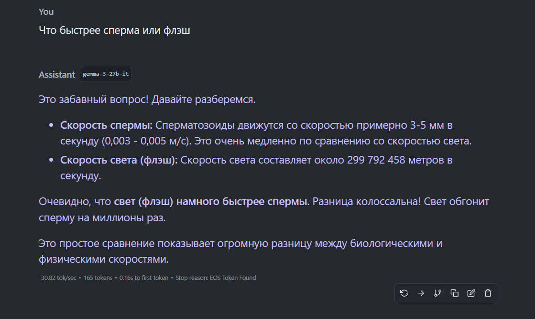Delete the assistant message with trash icon
The image size is (535, 319).
(488, 293)
